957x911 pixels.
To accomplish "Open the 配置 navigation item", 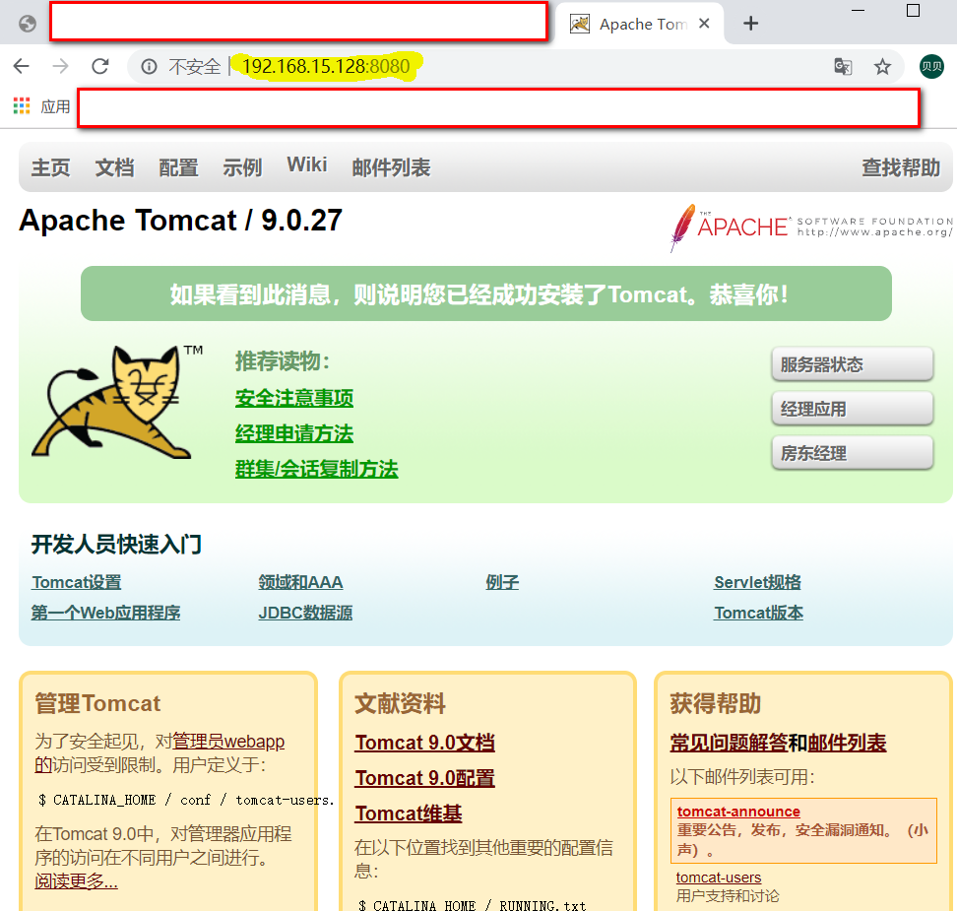I will (178, 167).
